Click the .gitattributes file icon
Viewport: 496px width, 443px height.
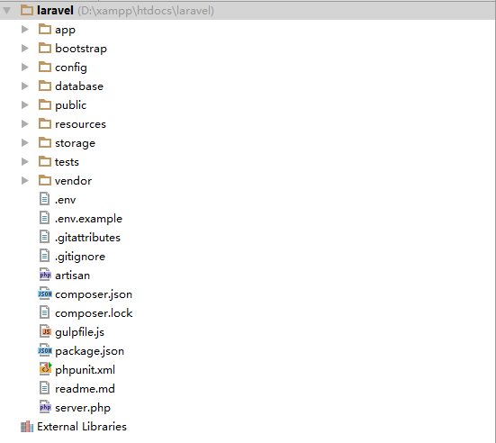click(45, 237)
